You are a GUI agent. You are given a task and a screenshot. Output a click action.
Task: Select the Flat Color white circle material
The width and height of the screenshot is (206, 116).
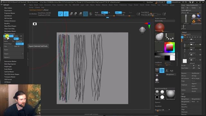(x=162, y=97)
